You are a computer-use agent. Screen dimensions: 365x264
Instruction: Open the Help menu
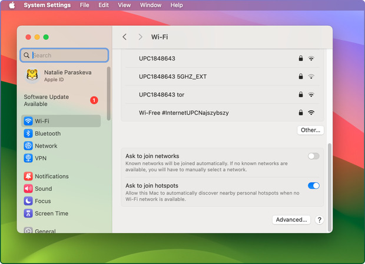pyautogui.click(x=177, y=5)
